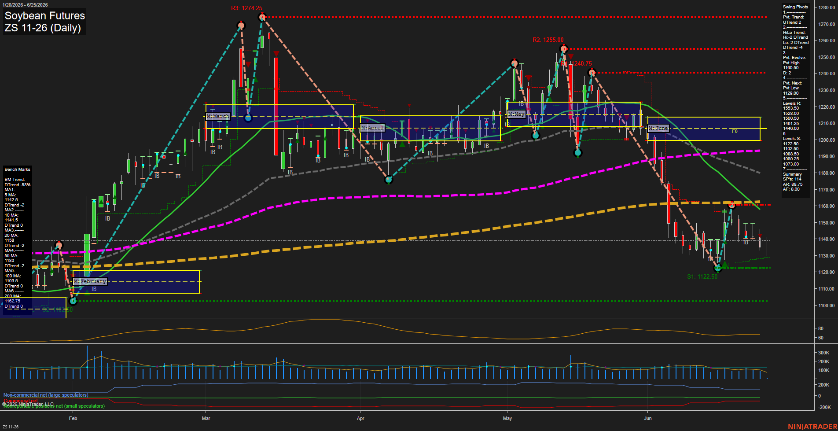Click the 1280.00 price axis label
The height and width of the screenshot is (431, 838).
826,7
